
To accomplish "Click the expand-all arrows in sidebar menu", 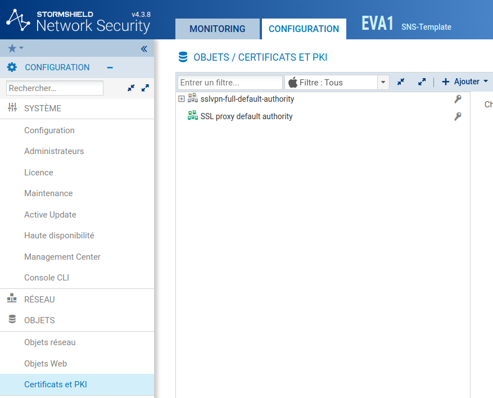I will click(145, 88).
